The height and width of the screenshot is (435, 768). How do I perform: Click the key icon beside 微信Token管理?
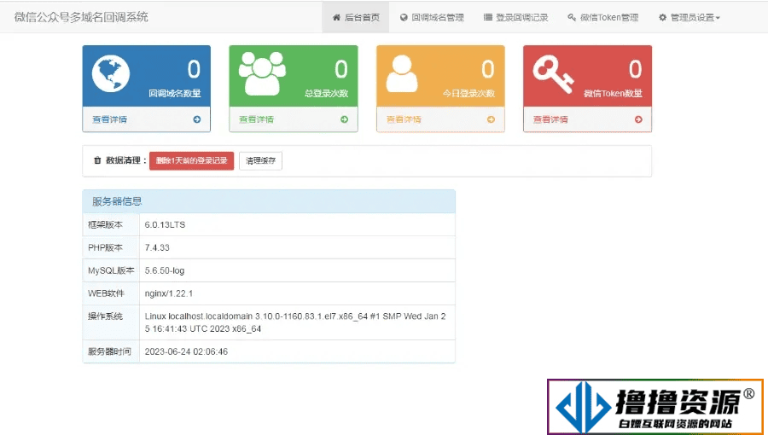click(x=572, y=18)
